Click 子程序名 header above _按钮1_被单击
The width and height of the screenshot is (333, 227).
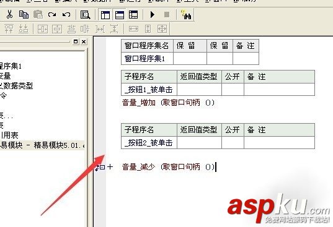tap(149, 77)
